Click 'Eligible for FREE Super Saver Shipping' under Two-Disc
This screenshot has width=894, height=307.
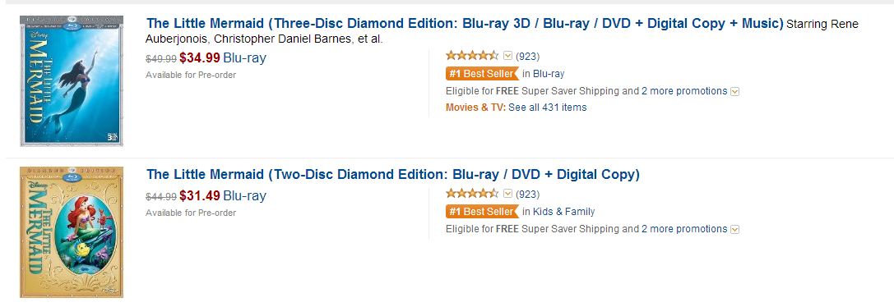533,229
